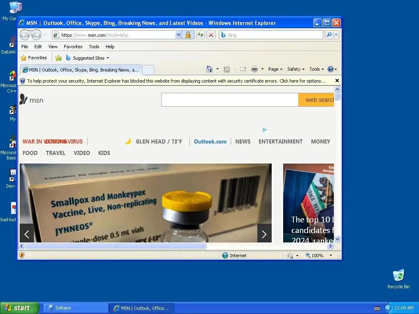This screenshot has height=314, width=419.
Task: Open the Home button dropdown arrow
Action: tap(217, 69)
